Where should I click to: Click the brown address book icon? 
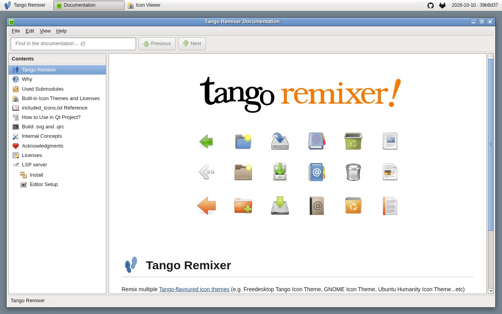(x=316, y=206)
